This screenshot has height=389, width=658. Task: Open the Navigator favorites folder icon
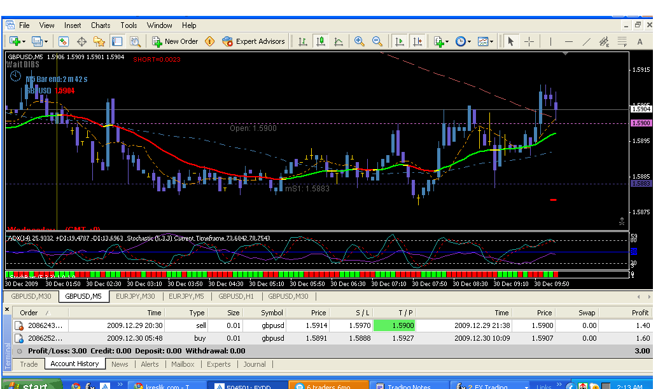(x=99, y=41)
